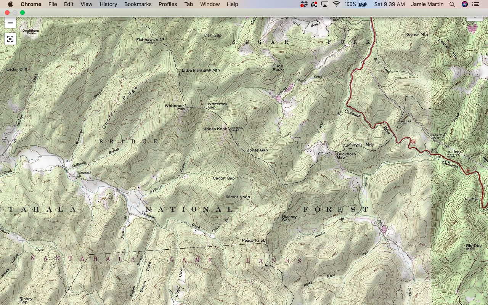This screenshot has width=488, height=305.
Task: Open the Tab menu
Action: coord(188,4)
